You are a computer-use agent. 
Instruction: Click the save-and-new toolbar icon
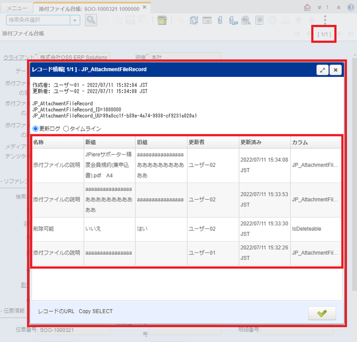143,20
